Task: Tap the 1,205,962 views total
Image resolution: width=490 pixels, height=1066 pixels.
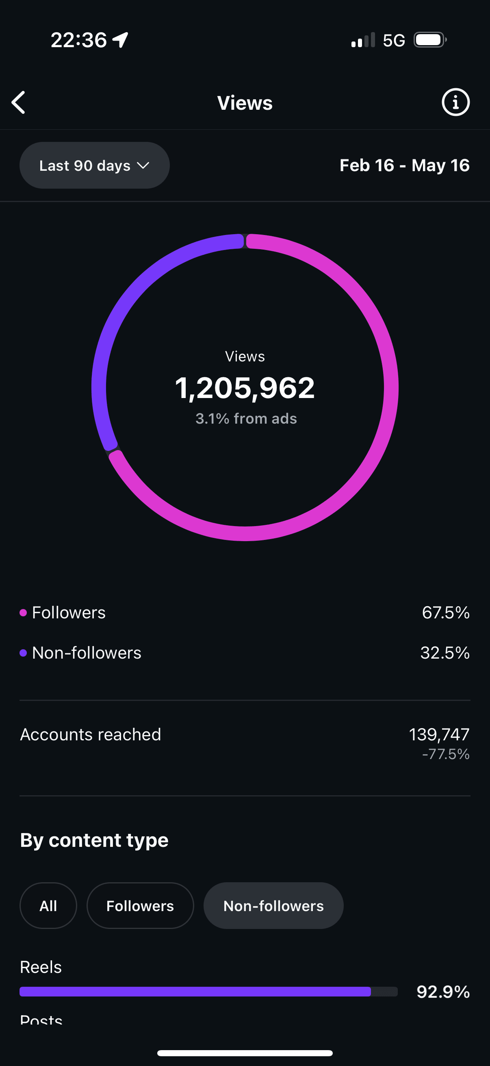Action: click(x=245, y=388)
